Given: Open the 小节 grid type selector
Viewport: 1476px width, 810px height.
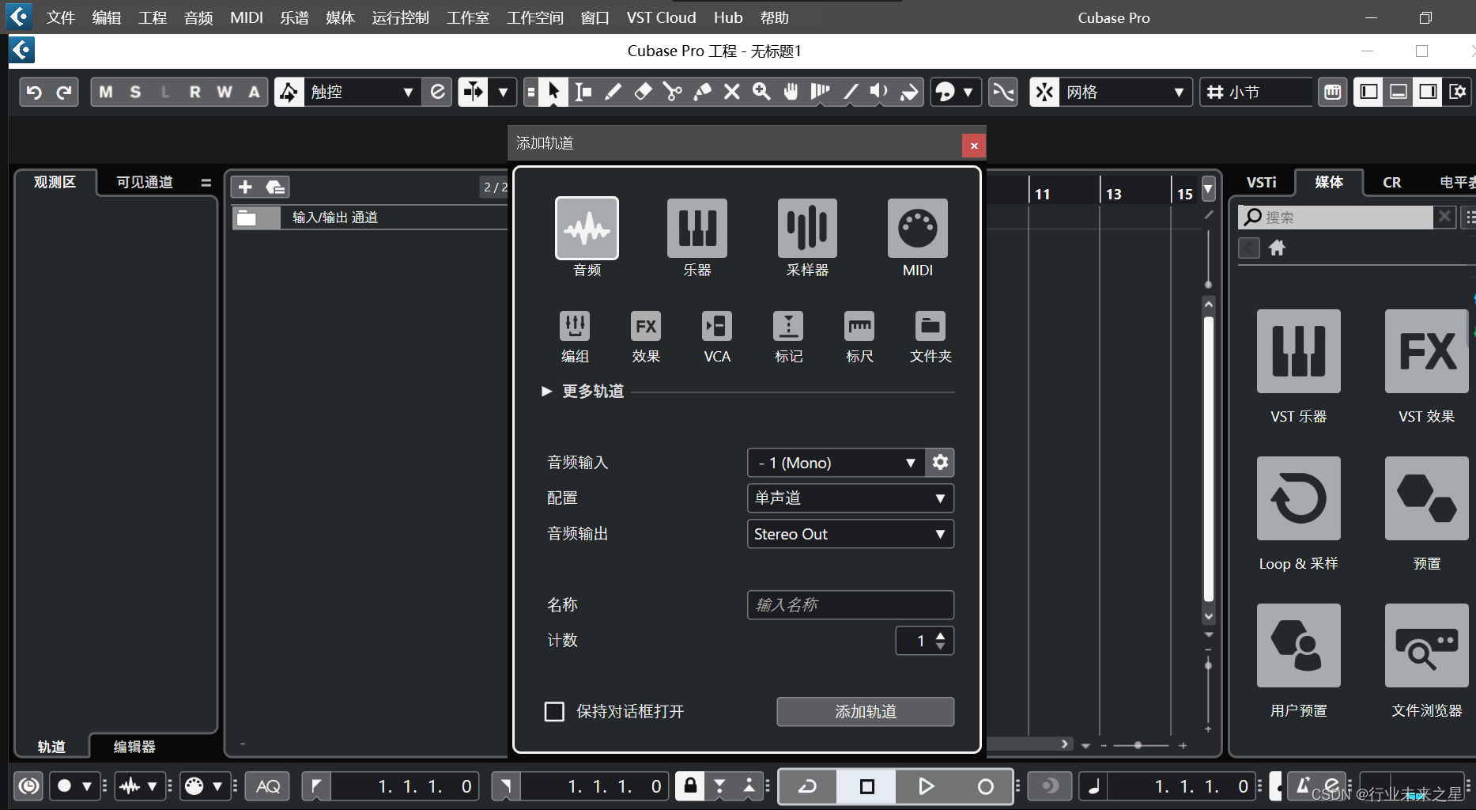Looking at the screenshot, I should 1257,92.
